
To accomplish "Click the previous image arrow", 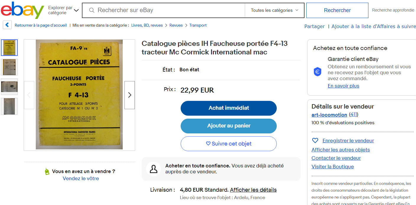I will tap(29, 95).
